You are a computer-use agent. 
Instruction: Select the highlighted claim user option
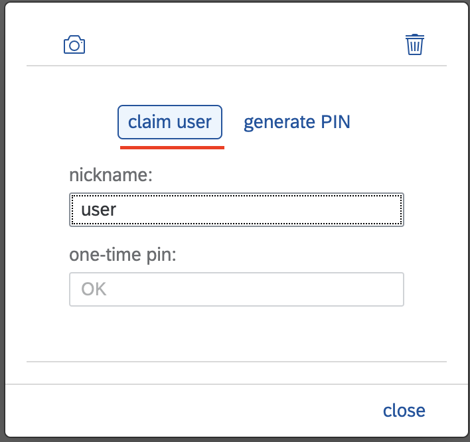(170, 122)
